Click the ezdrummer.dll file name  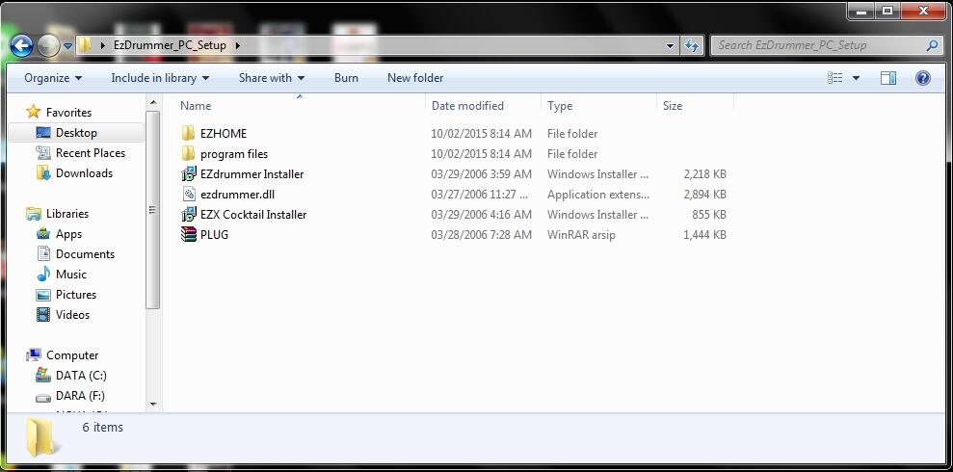click(237, 195)
